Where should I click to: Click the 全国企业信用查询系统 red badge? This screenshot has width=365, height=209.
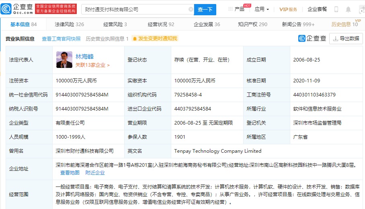point(56,9)
